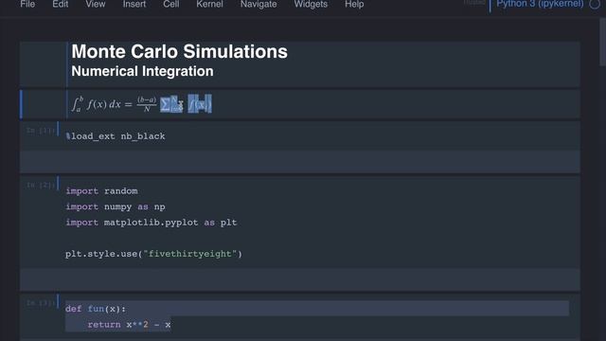
Task: Open the Navigate menu
Action: [258, 4]
